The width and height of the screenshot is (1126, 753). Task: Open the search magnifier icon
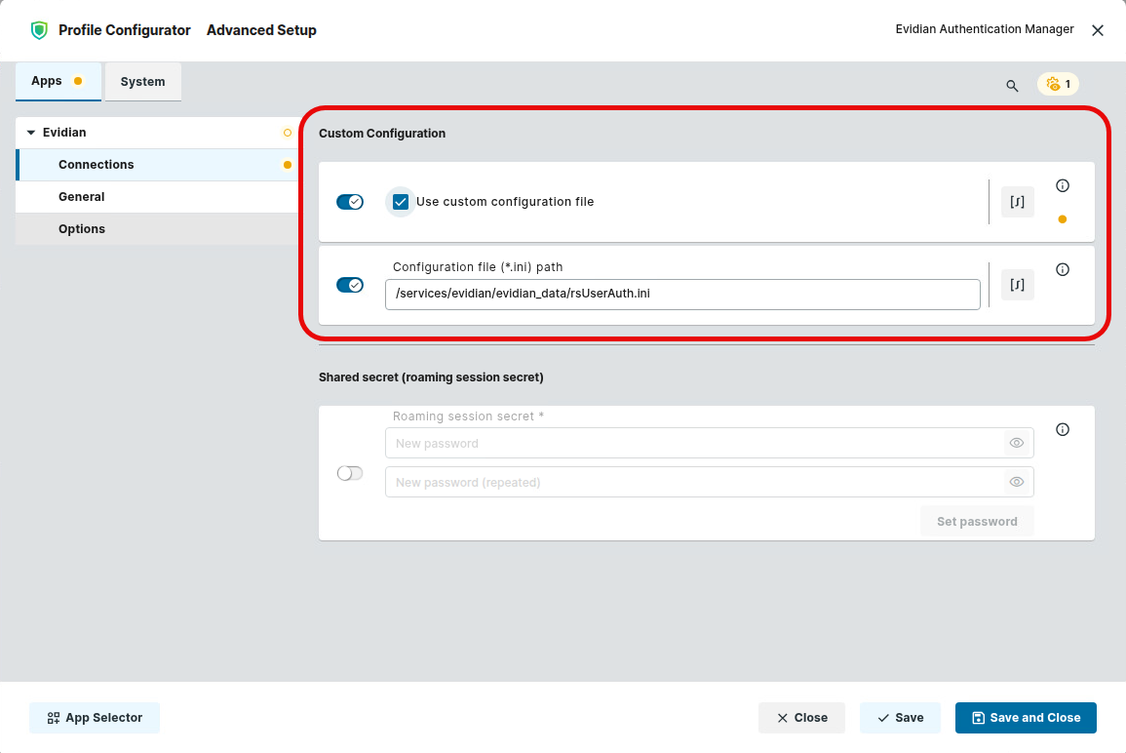coord(1012,86)
